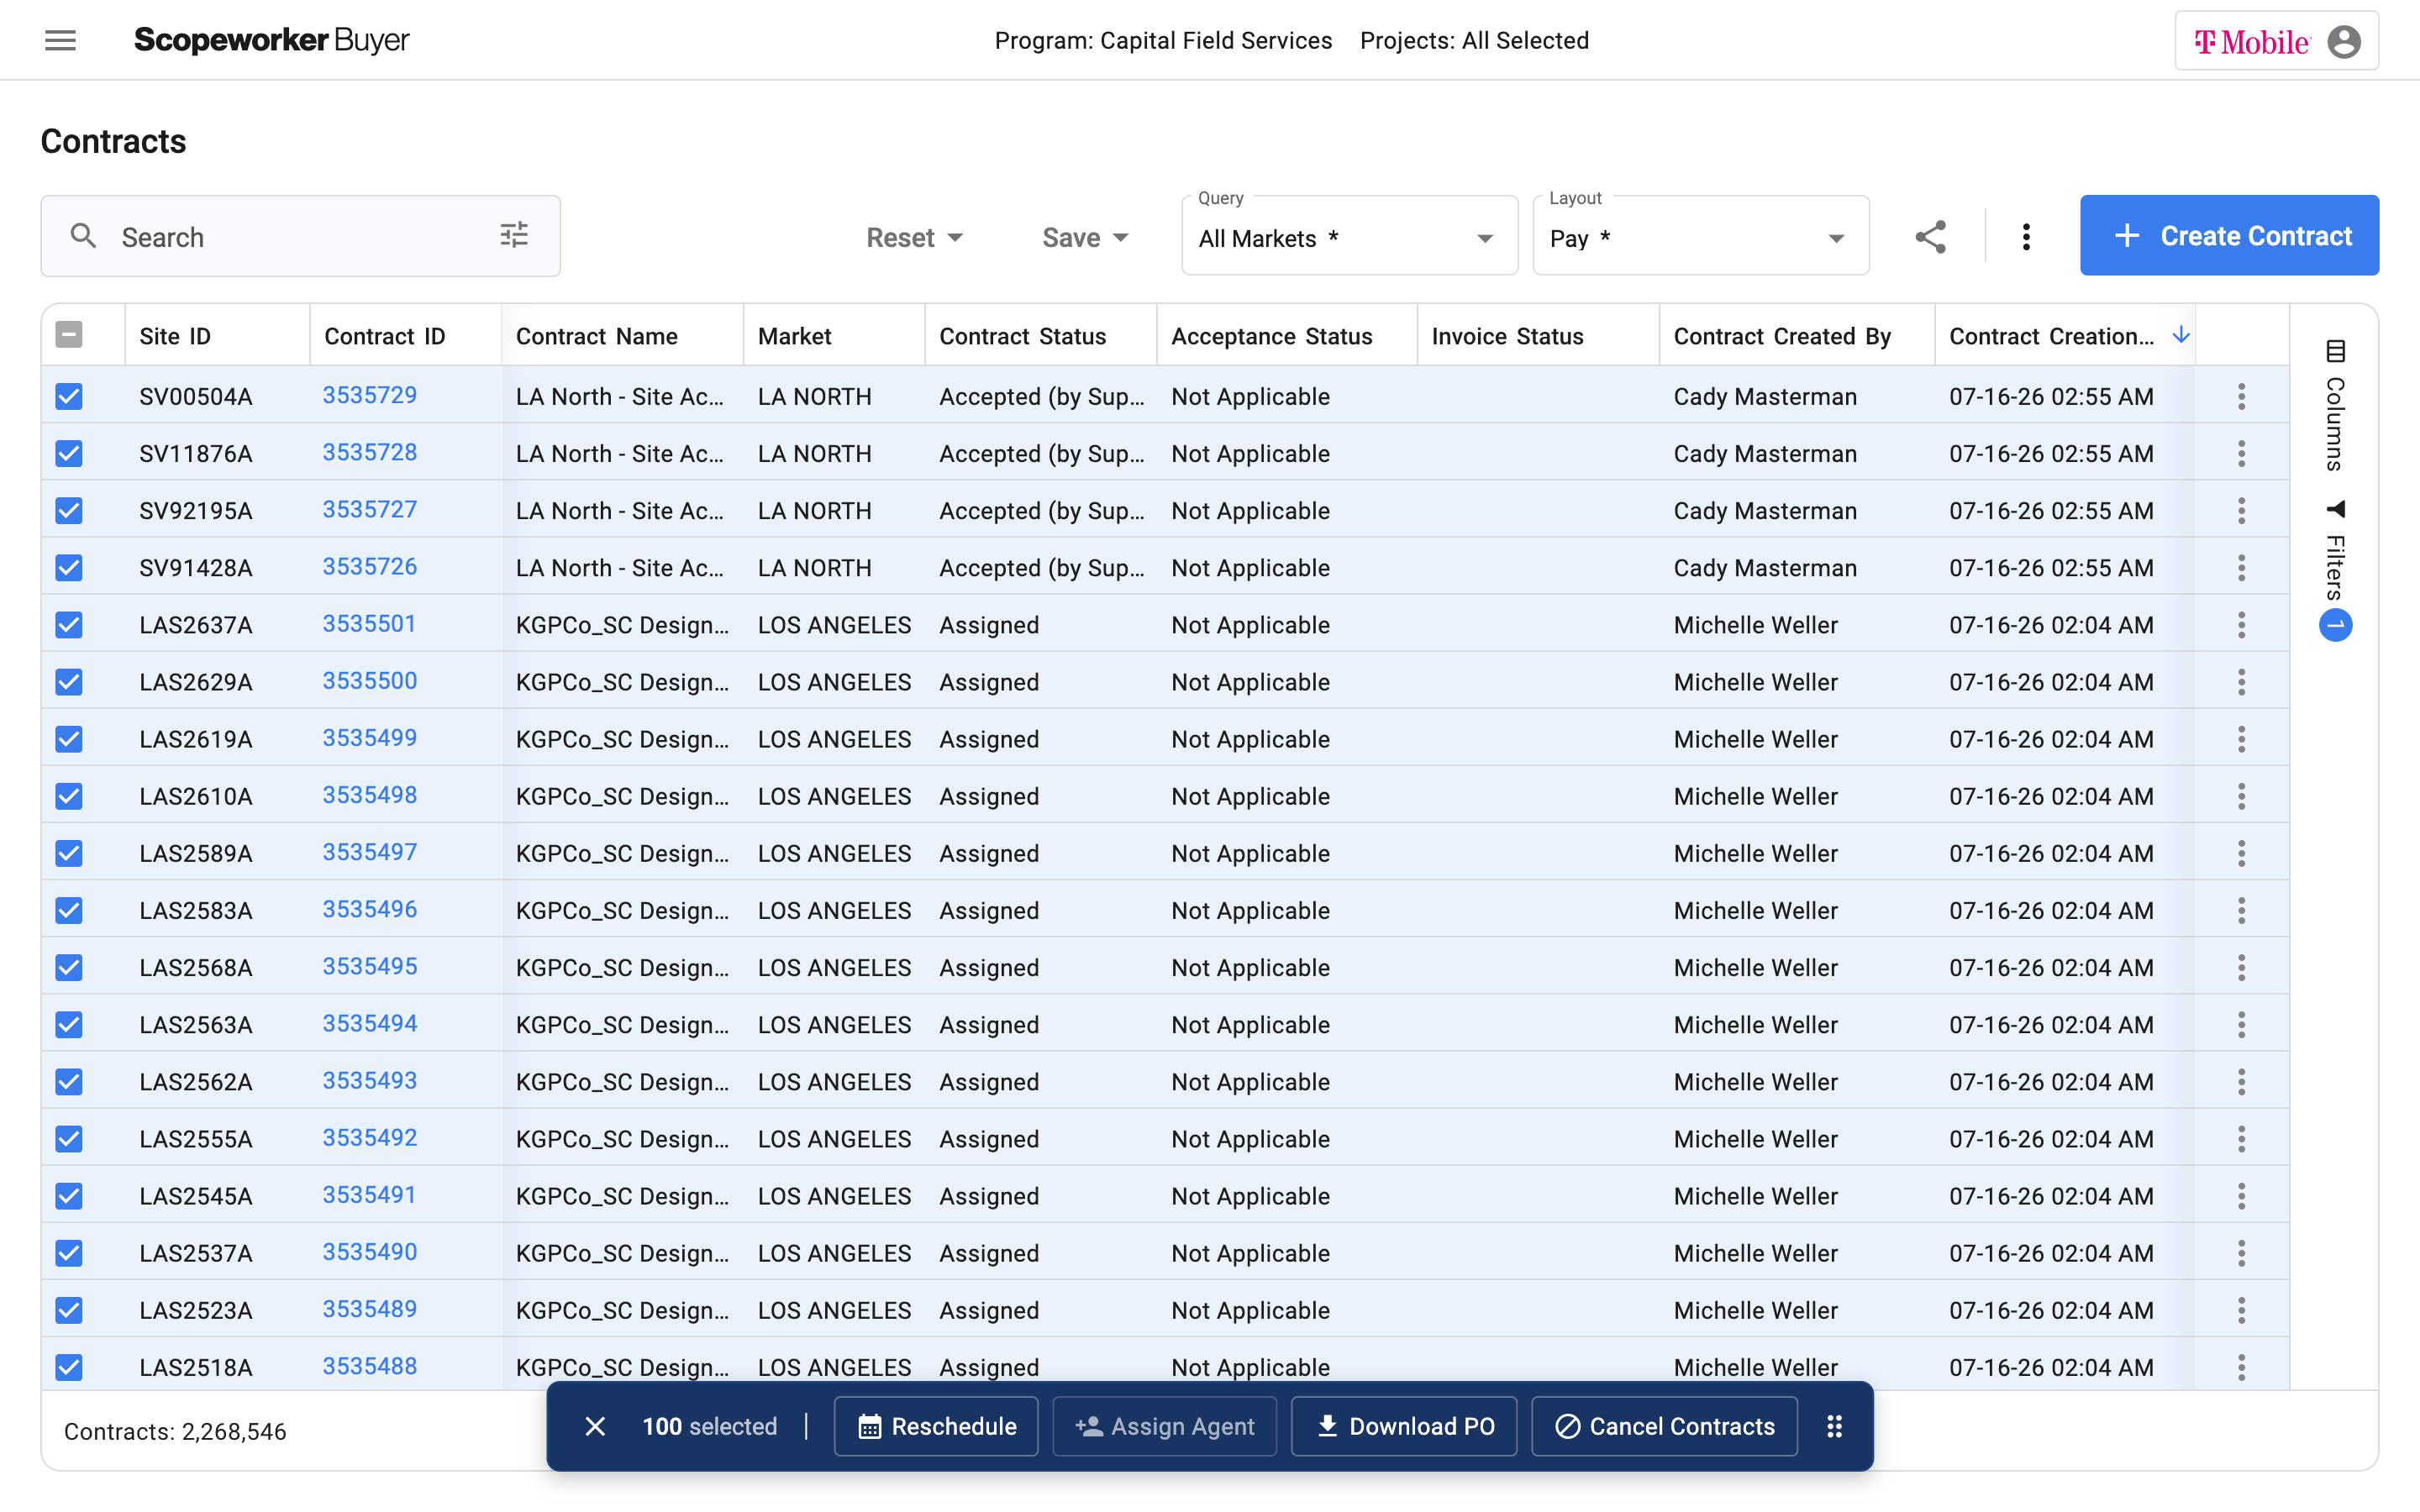This screenshot has width=2420, height=1512.
Task: Click the share icon
Action: (1930, 237)
